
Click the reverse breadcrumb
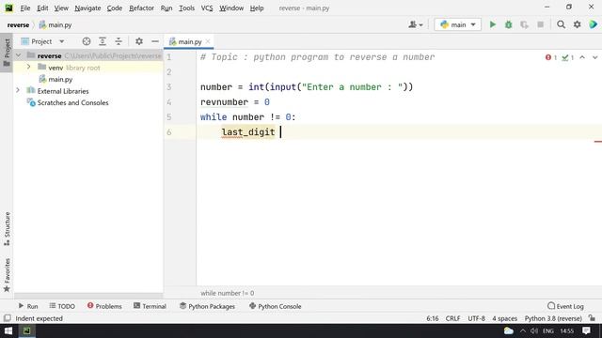18,25
